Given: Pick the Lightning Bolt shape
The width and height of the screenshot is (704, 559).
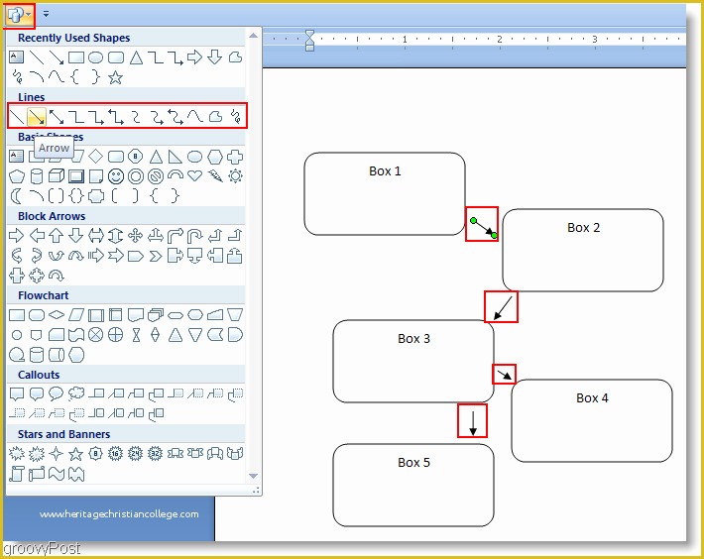Looking at the screenshot, I should pos(215,175).
